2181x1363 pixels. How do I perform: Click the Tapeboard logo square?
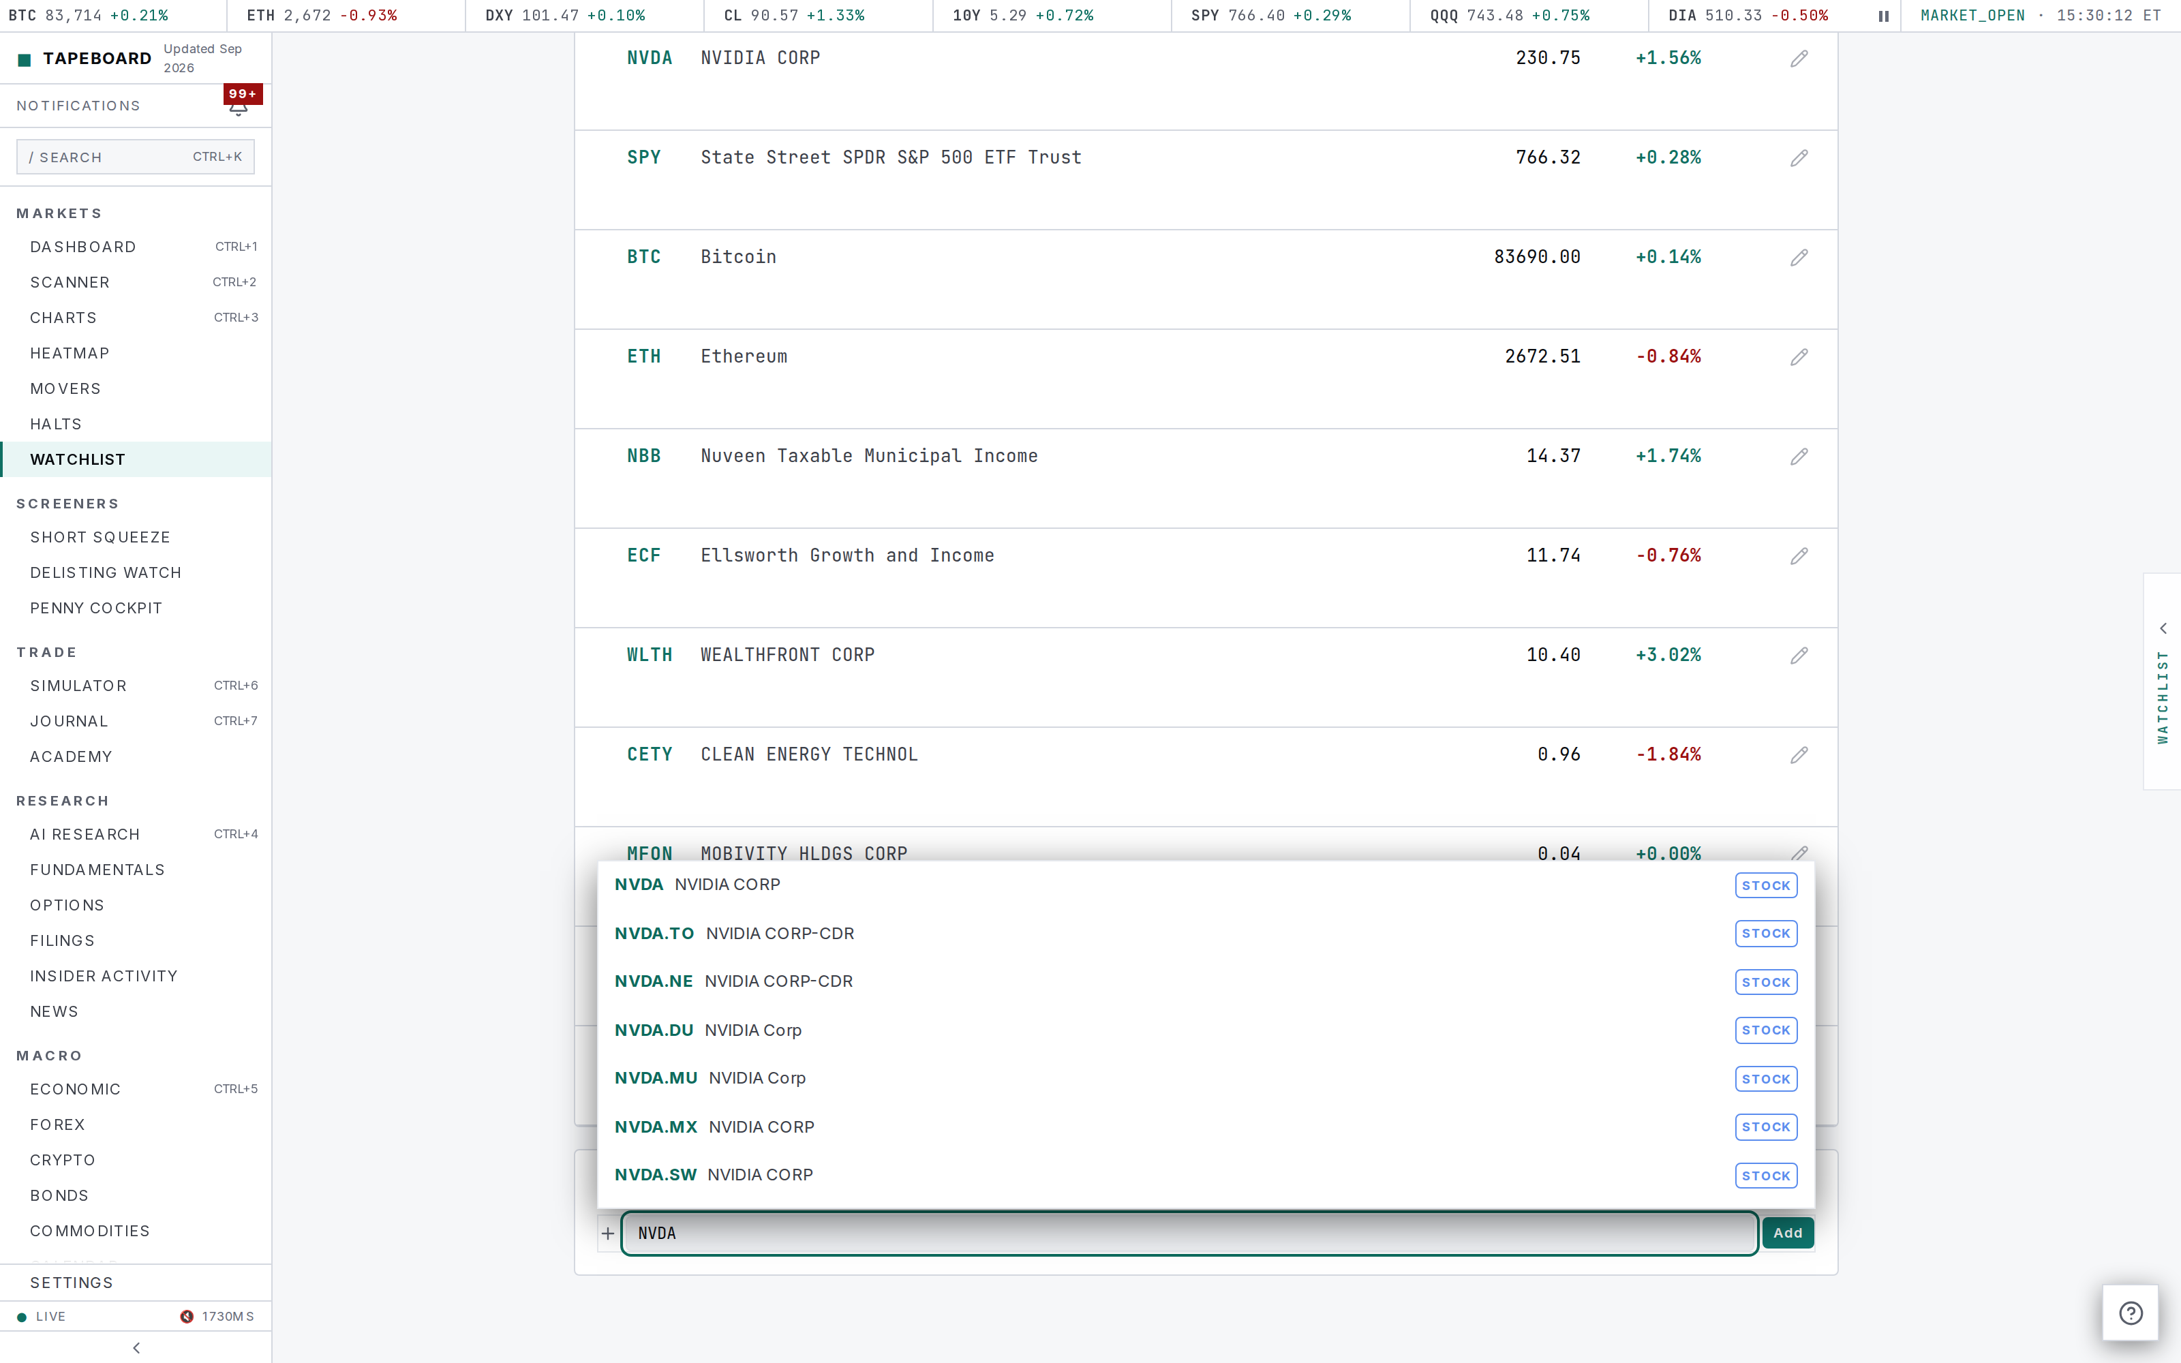[25, 59]
